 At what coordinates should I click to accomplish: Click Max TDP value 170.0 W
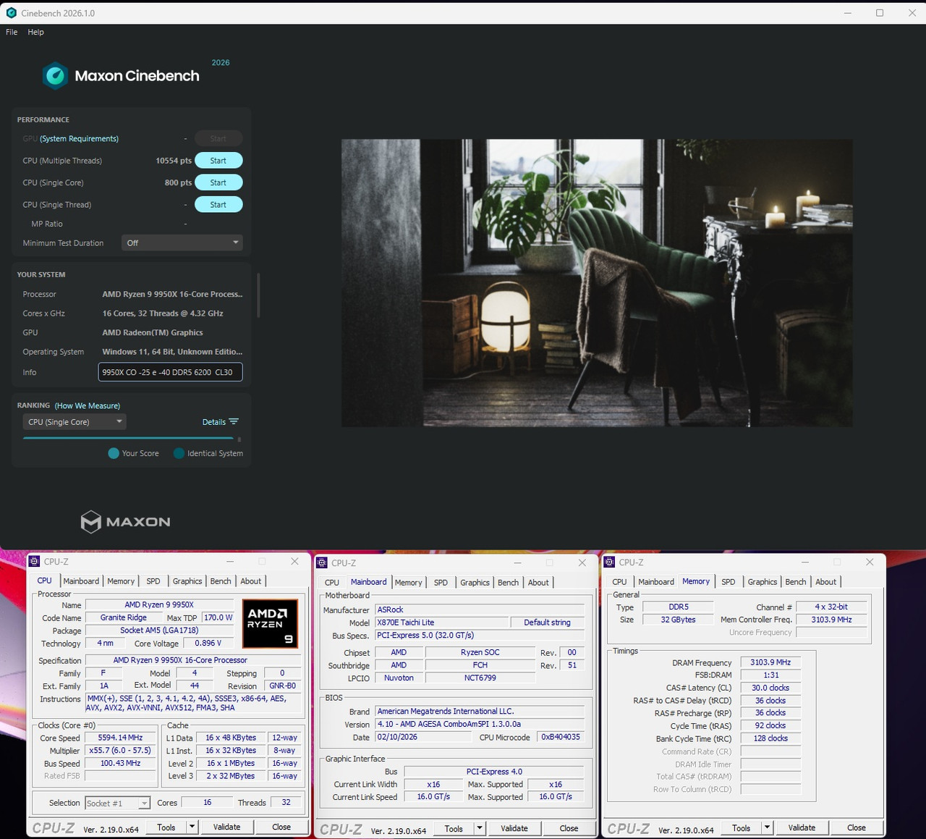point(218,617)
